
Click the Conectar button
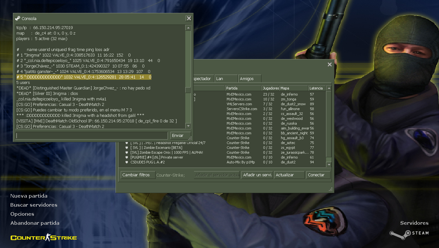[318, 175]
